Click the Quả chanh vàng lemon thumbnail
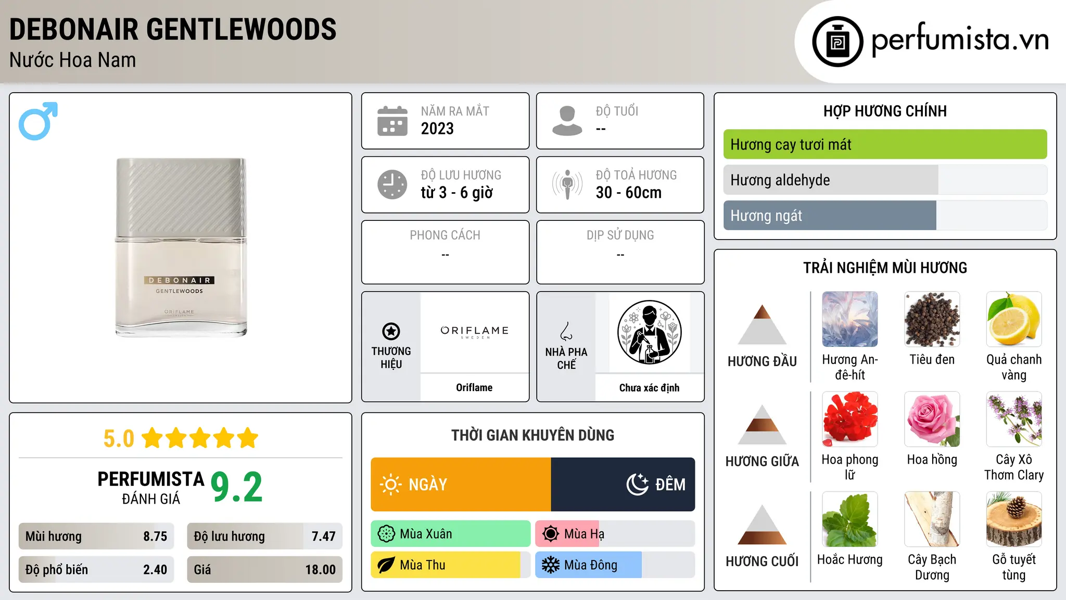 1014,319
